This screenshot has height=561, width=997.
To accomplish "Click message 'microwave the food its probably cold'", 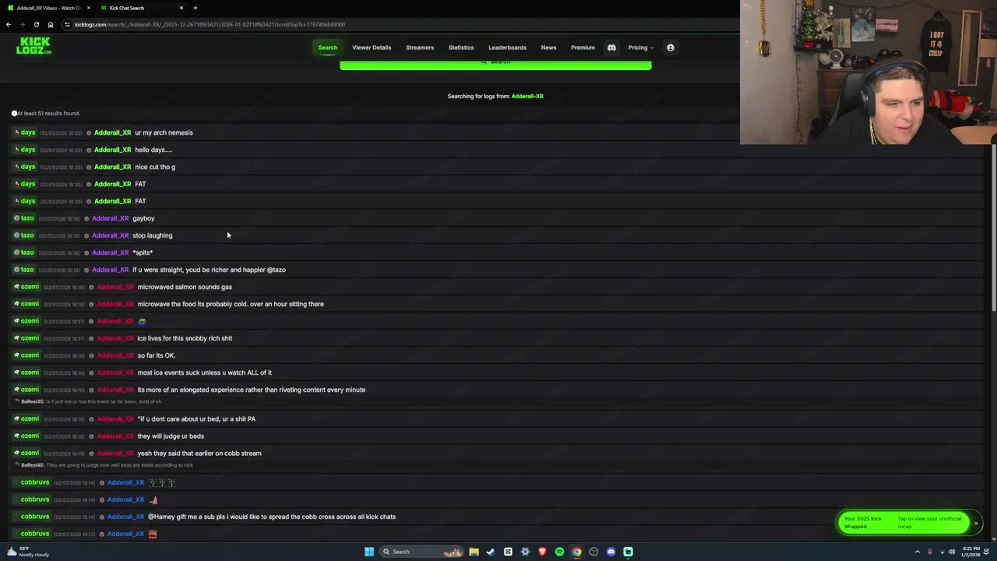I will point(231,304).
